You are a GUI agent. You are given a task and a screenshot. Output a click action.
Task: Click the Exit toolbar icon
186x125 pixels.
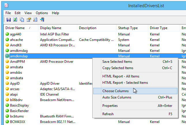tap(42, 20)
